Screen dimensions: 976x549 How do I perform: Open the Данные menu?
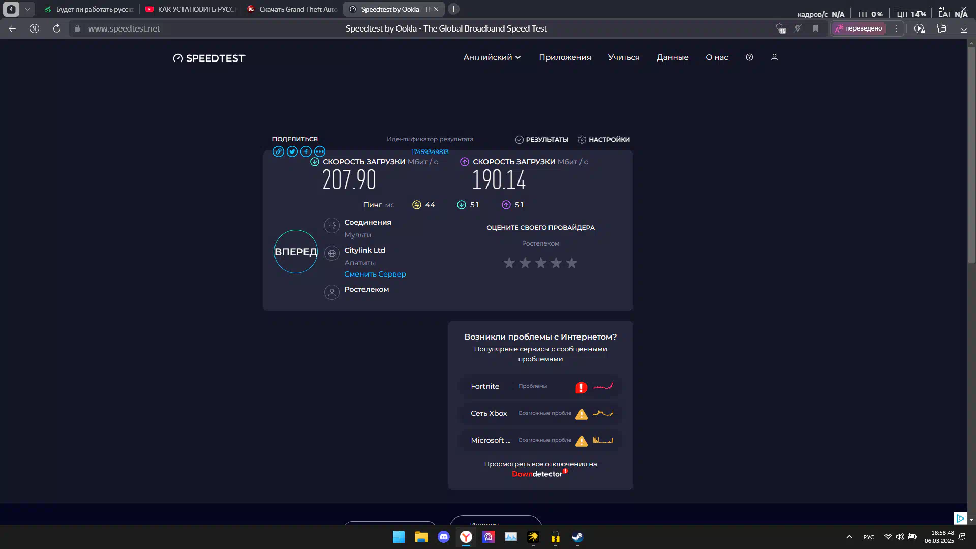click(673, 57)
